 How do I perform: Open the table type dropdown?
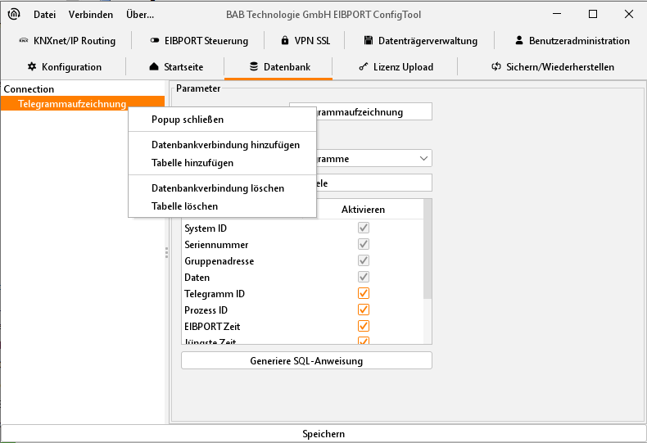(x=423, y=158)
